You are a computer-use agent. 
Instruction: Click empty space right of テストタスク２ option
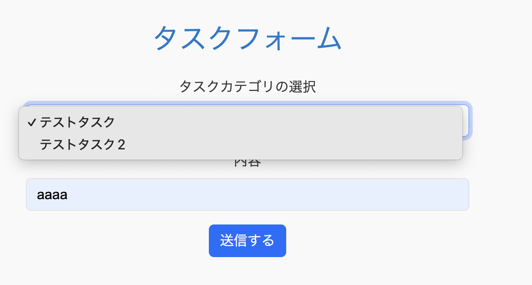tap(292, 145)
